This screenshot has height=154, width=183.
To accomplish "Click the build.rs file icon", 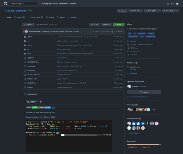I will [25, 87].
